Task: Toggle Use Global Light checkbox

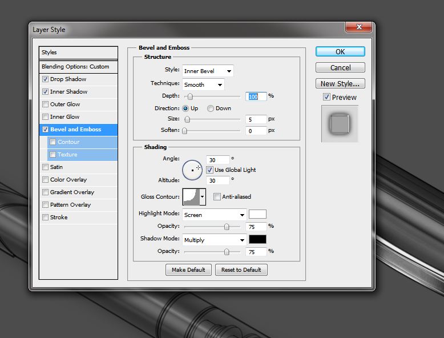Action: pyautogui.click(x=209, y=170)
